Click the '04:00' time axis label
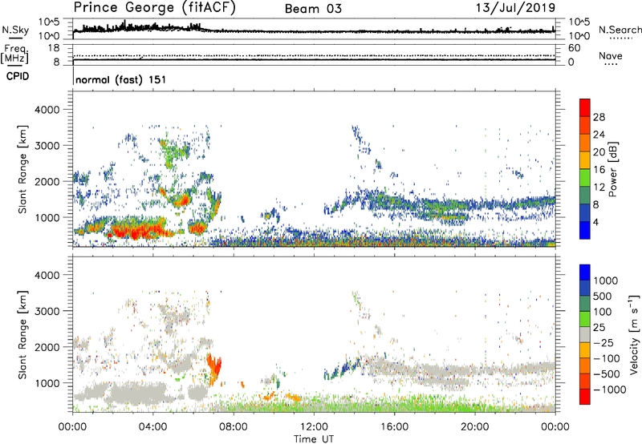Viewport: 642px width, 444px height. [152, 427]
